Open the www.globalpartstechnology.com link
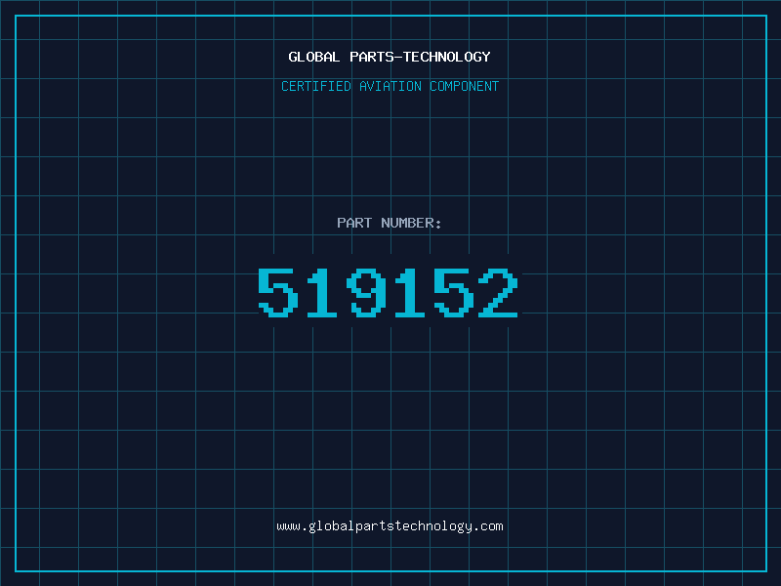 click(x=390, y=526)
